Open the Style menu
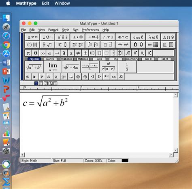The image size is (192, 189). point(66,30)
